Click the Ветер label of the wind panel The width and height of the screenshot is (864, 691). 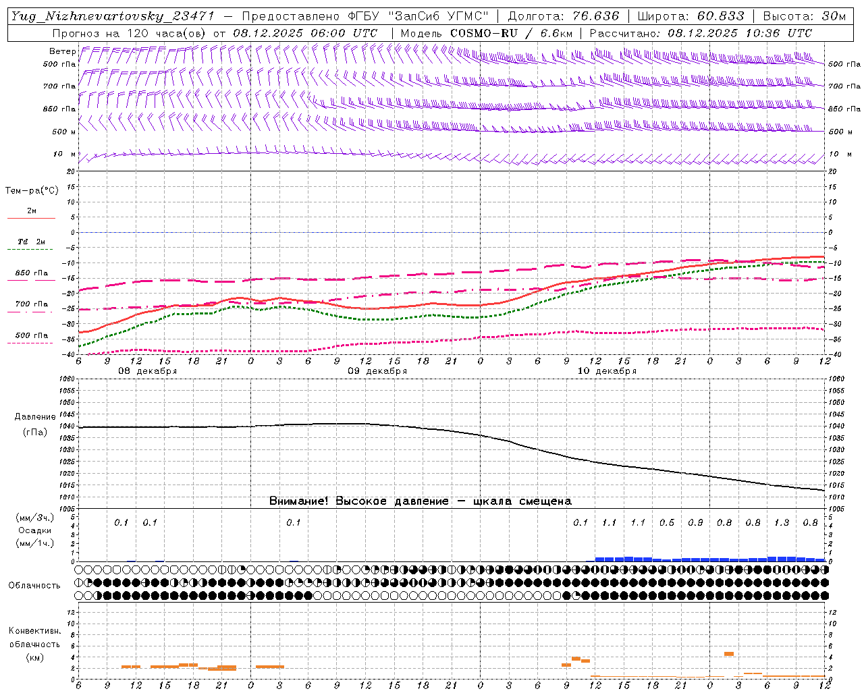62,51
